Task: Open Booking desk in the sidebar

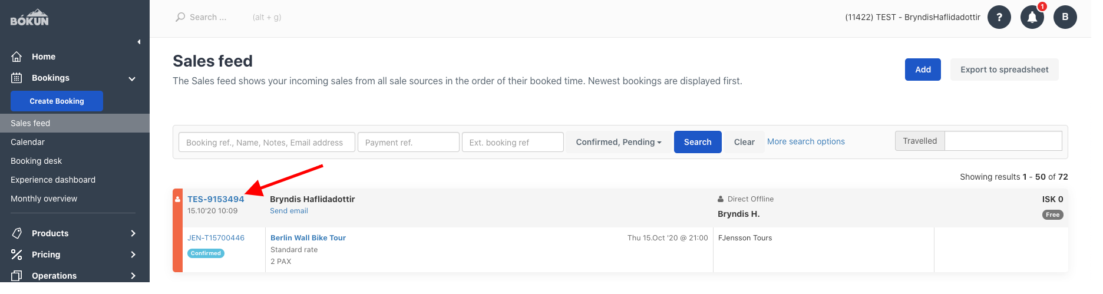Action: pyautogui.click(x=36, y=161)
